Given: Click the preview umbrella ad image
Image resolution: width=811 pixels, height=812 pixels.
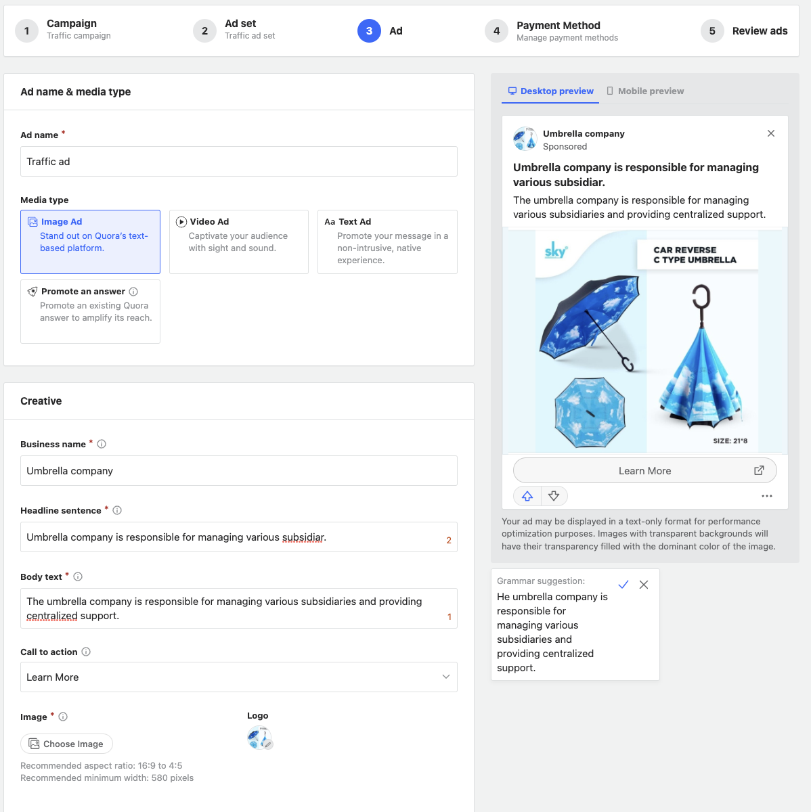Looking at the screenshot, I should [x=645, y=341].
